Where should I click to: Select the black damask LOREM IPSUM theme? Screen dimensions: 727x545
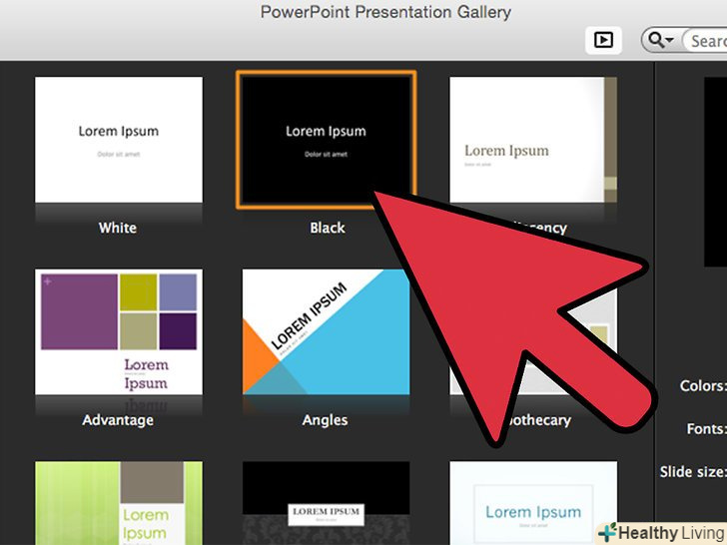click(x=326, y=503)
